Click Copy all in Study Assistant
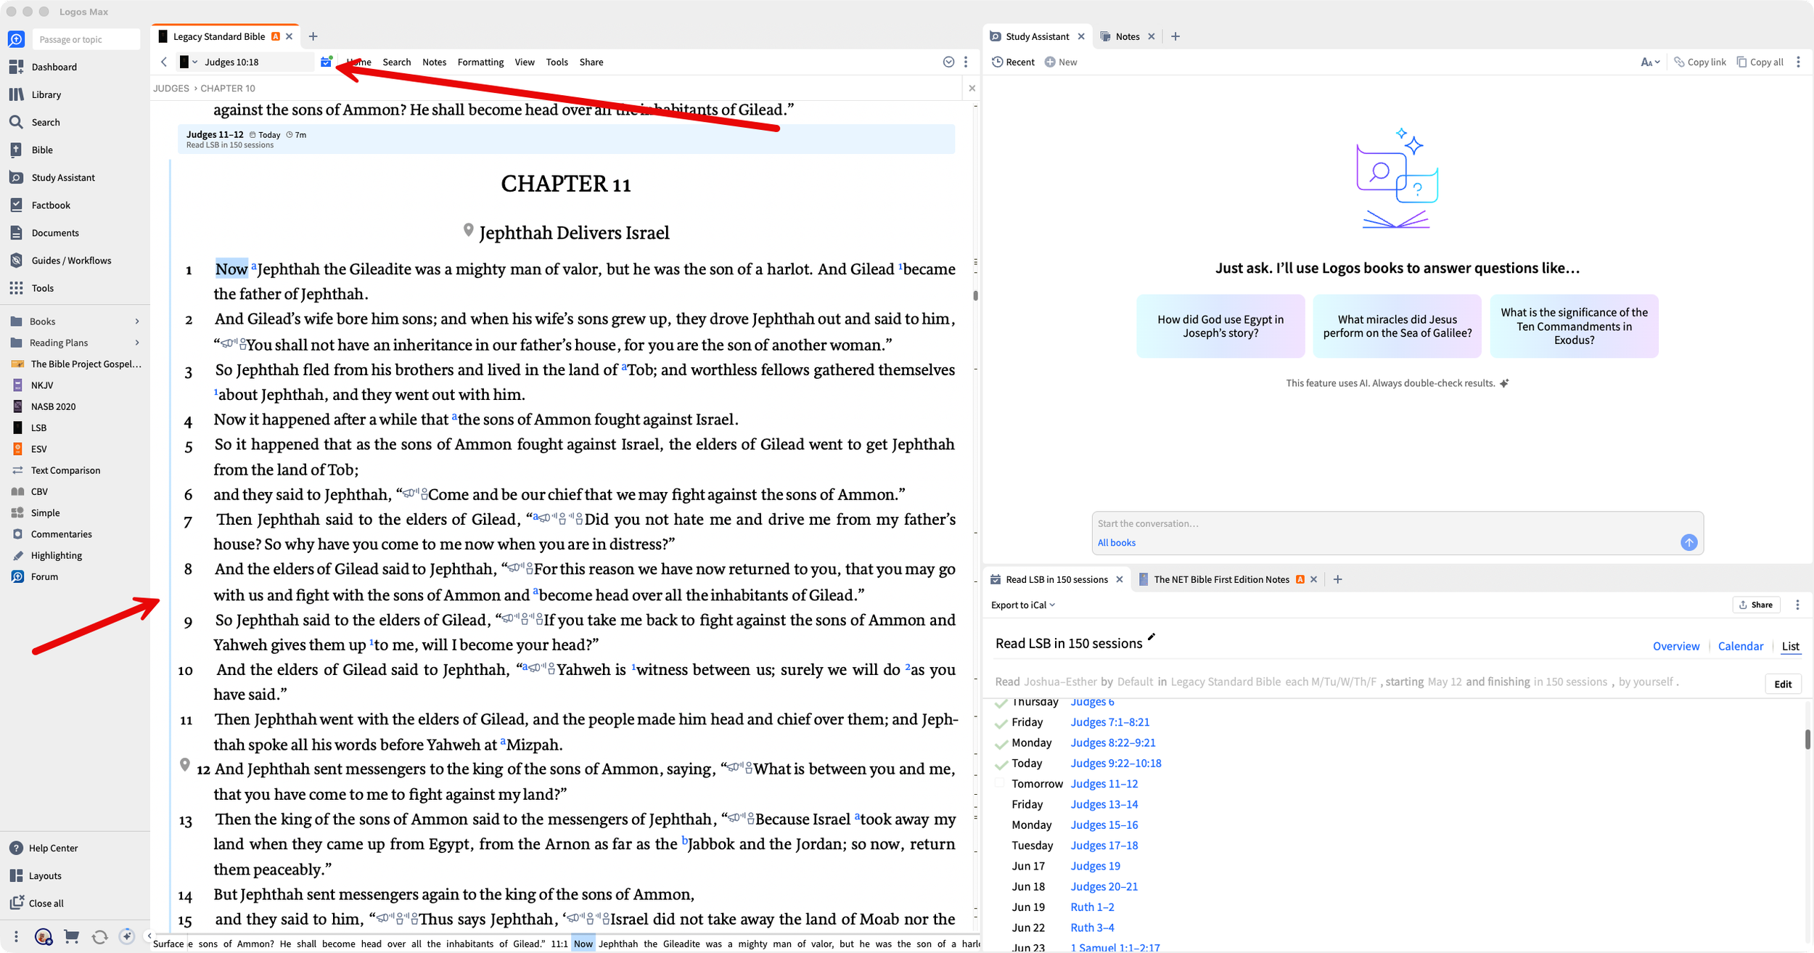 (1760, 62)
